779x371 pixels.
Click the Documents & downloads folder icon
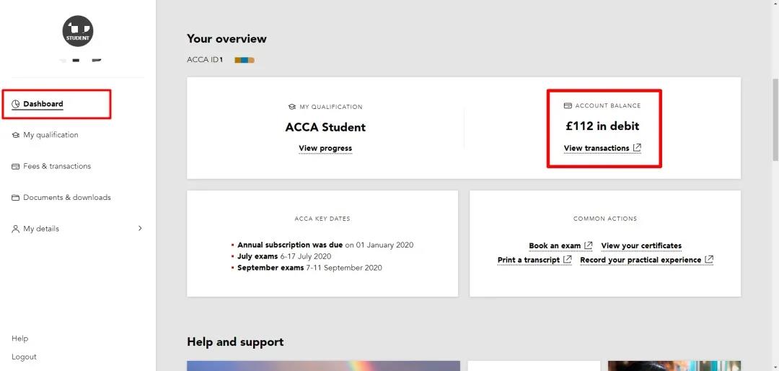click(x=16, y=198)
